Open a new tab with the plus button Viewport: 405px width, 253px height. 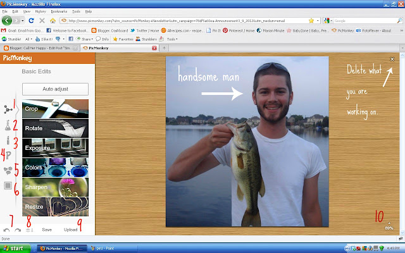(164, 48)
